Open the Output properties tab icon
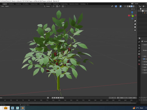The width and height of the screenshot is (147, 110). (x=139, y=48)
